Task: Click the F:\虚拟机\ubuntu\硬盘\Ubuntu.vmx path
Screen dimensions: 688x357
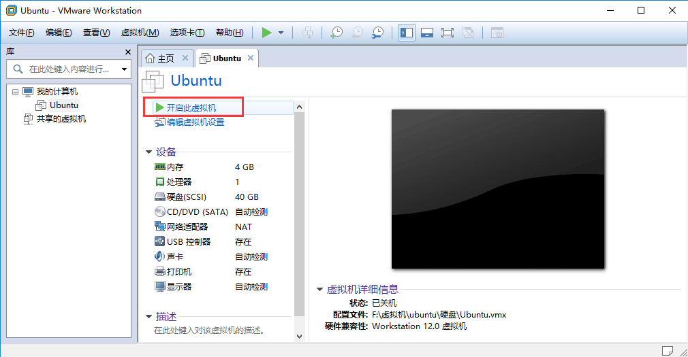Action: tap(439, 315)
